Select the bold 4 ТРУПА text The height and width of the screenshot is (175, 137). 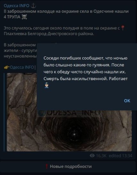point(12,17)
